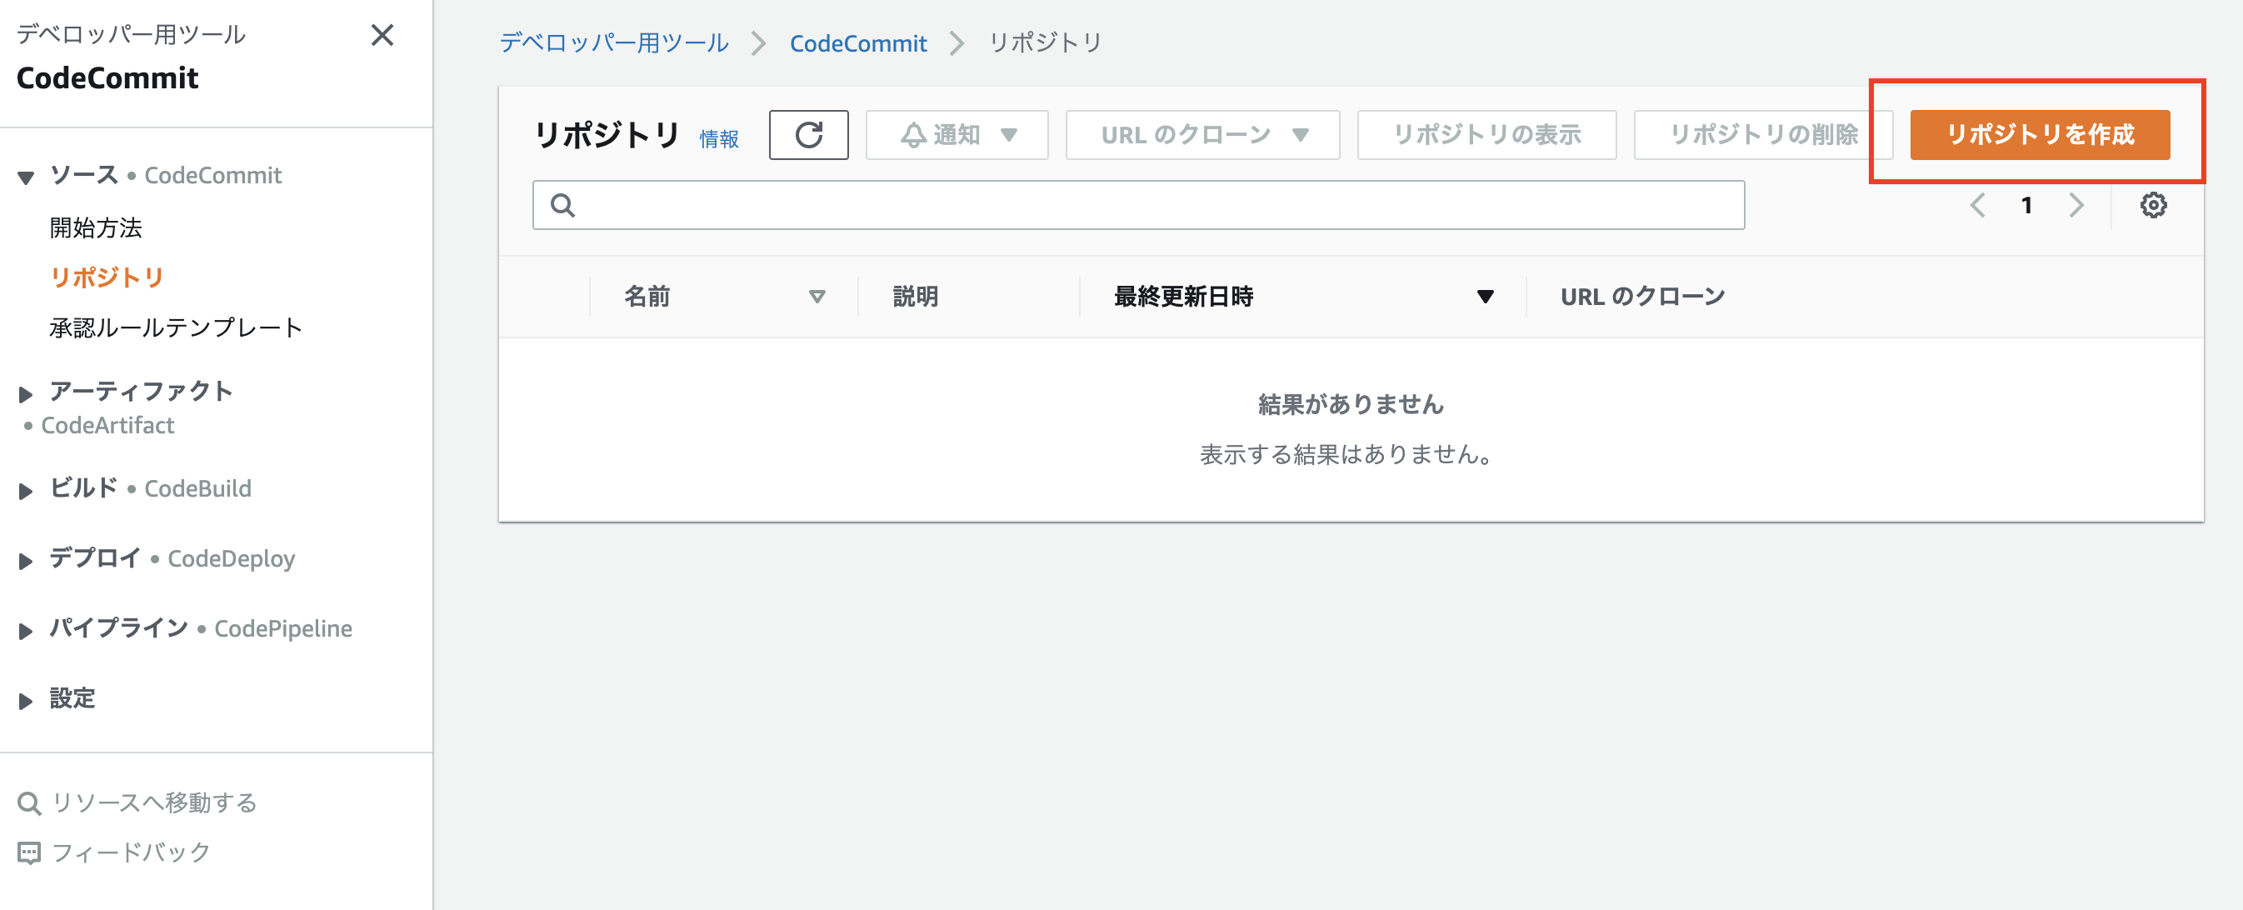Screen dimensions: 2243x910
Task: Click the リポジトリ breadcrumb text
Action: [1045, 42]
